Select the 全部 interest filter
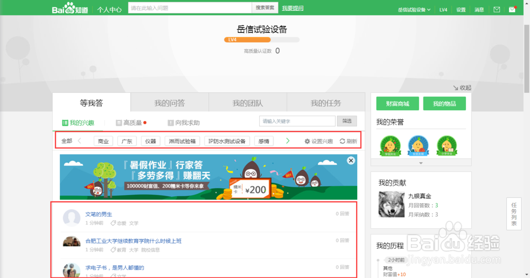Image resolution: width=530 pixels, height=278 pixels. [x=67, y=141]
